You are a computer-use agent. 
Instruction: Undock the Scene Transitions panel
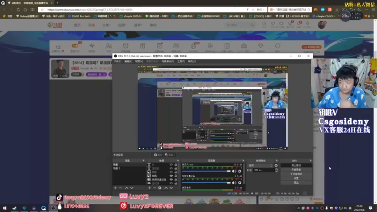(277, 161)
